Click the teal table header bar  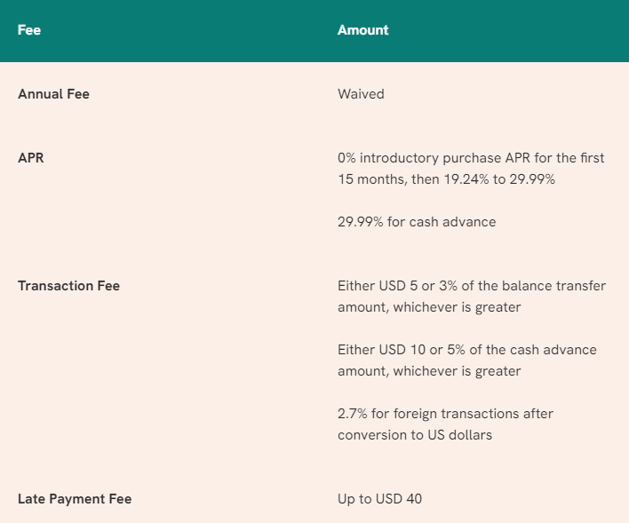314,31
